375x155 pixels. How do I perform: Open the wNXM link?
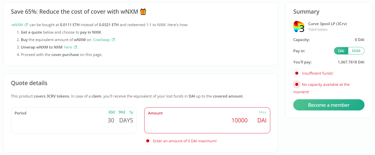coord(17,25)
